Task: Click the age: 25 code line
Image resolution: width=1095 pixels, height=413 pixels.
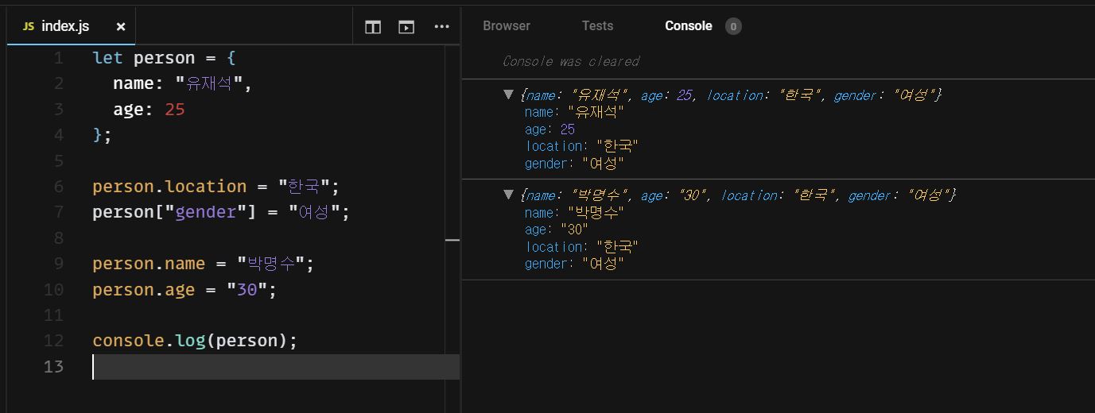Action: tap(149, 110)
